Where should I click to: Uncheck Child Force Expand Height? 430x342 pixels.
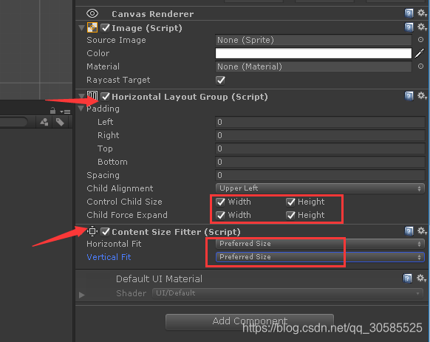coord(290,215)
